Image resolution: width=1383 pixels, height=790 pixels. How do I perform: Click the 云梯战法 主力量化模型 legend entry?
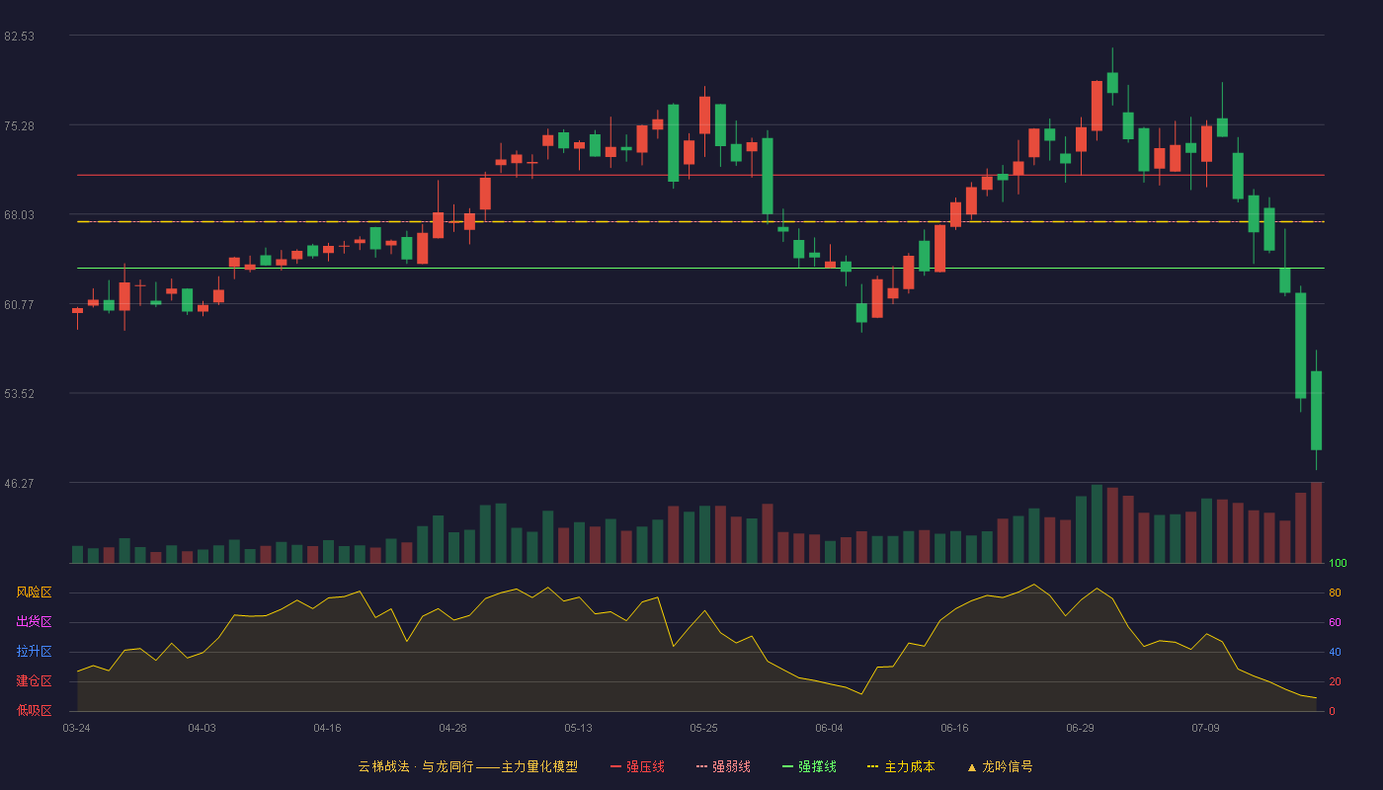468,767
